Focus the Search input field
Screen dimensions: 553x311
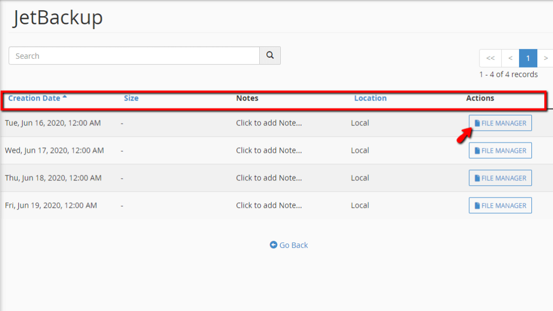134,56
